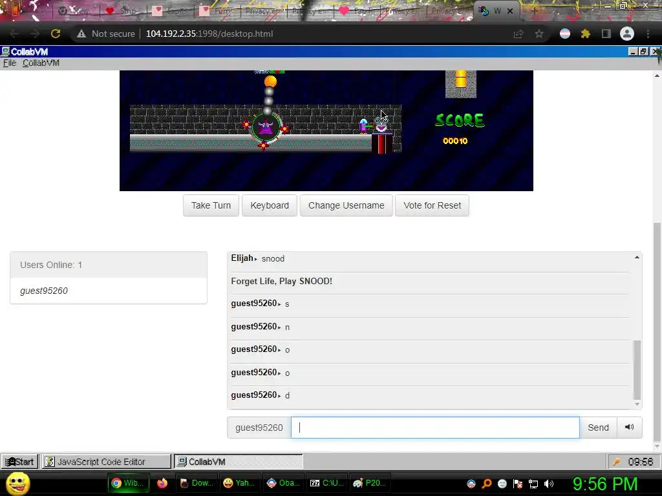
Task: Open the CollabVM menu
Action: point(41,63)
